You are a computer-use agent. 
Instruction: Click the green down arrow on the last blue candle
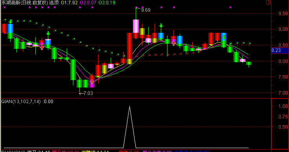(224, 38)
